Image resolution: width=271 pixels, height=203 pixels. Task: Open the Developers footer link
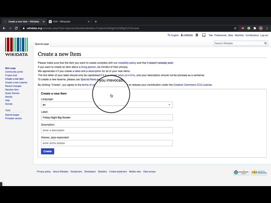tap(90, 172)
